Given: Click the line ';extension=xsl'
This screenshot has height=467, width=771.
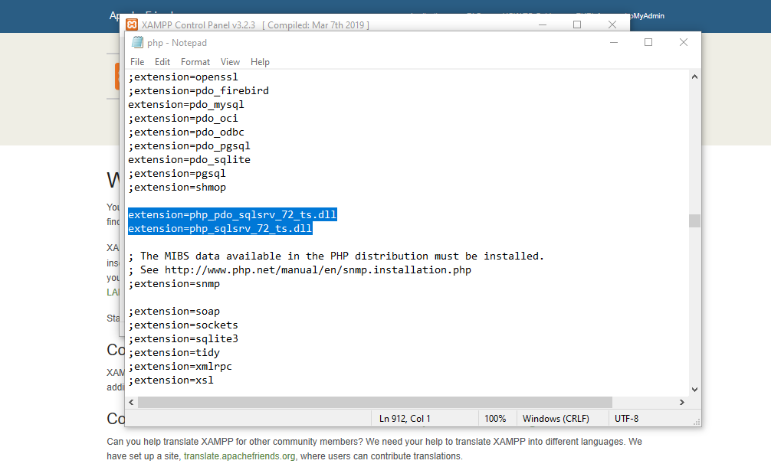Looking at the screenshot, I should coord(171,380).
